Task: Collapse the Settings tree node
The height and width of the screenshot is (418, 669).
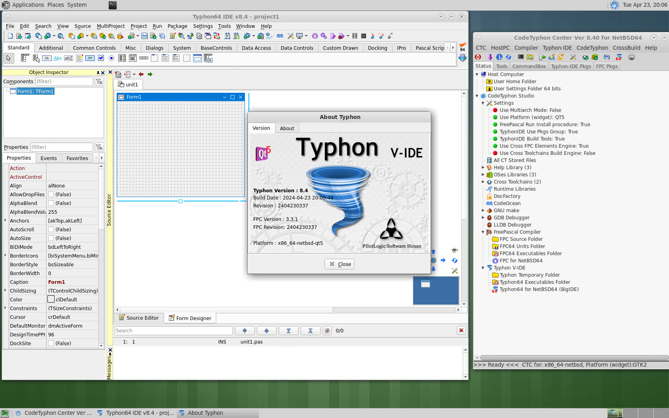Action: coord(483,103)
